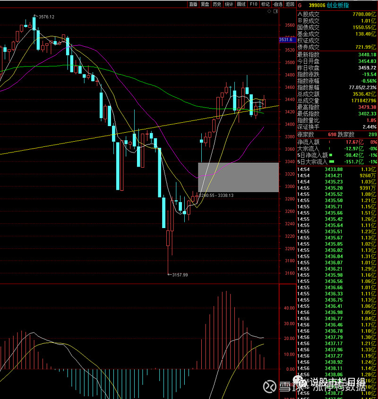
Task: Open the 直播 live view button
Action: pyautogui.click(x=193, y=4)
